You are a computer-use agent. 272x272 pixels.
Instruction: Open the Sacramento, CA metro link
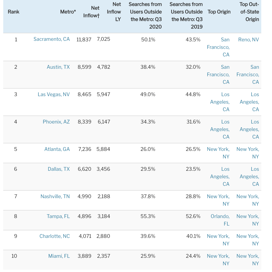pyautogui.click(x=52, y=39)
